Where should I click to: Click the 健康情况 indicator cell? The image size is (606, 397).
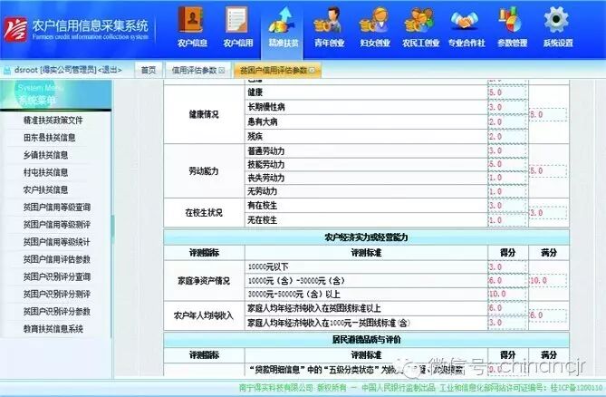coord(204,114)
